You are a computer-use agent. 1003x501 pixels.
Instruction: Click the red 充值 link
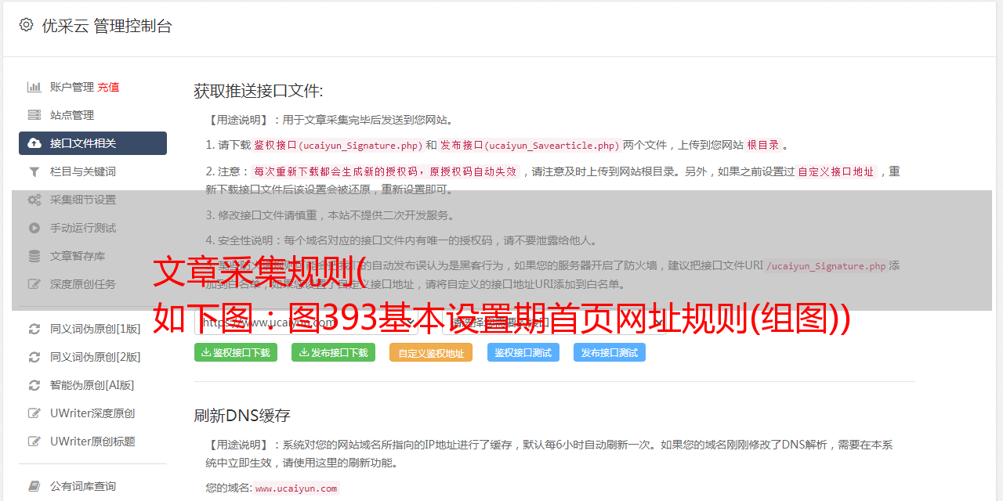108,87
